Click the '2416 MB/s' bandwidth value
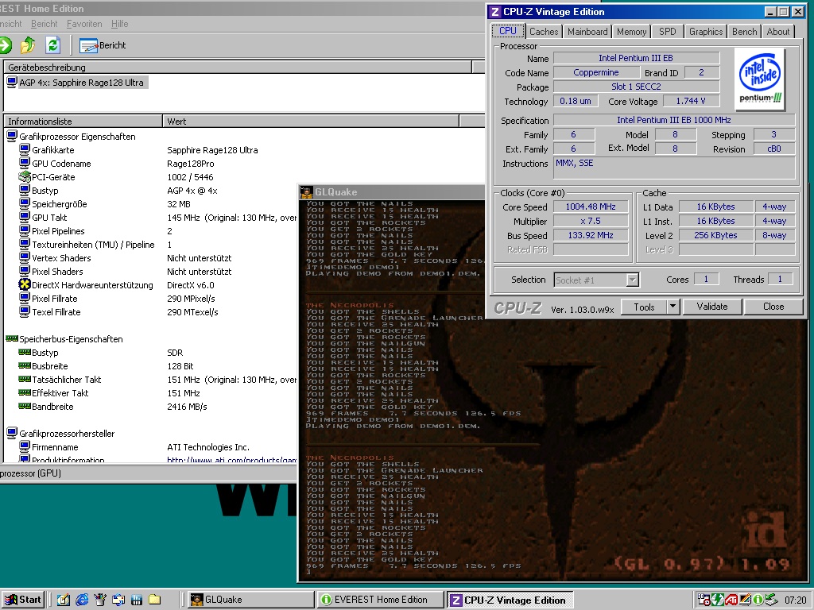The height and width of the screenshot is (610, 814). coord(187,407)
